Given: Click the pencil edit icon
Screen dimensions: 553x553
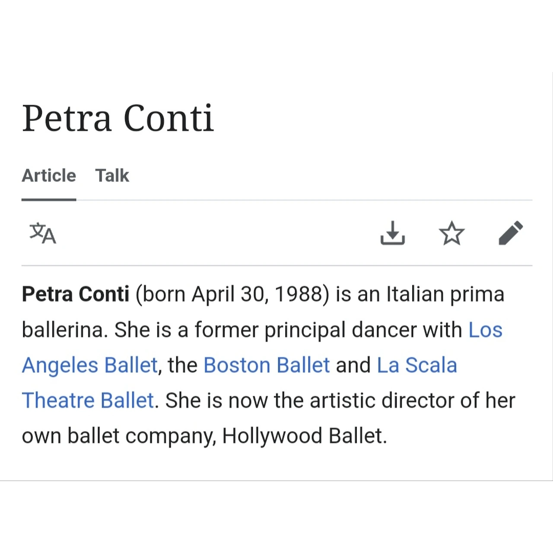Looking at the screenshot, I should [511, 233].
